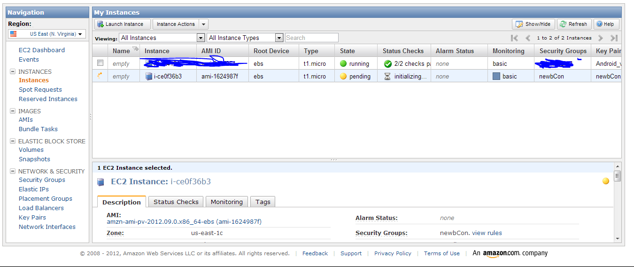Screen dimensions: 634x267
Task: Open the Instance Actions menu
Action: (176, 24)
